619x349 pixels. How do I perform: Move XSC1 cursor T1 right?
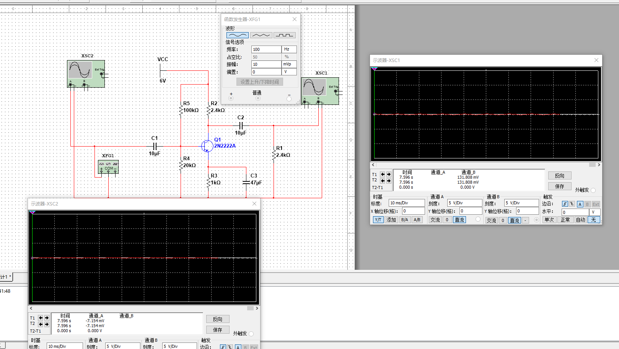pos(389,174)
